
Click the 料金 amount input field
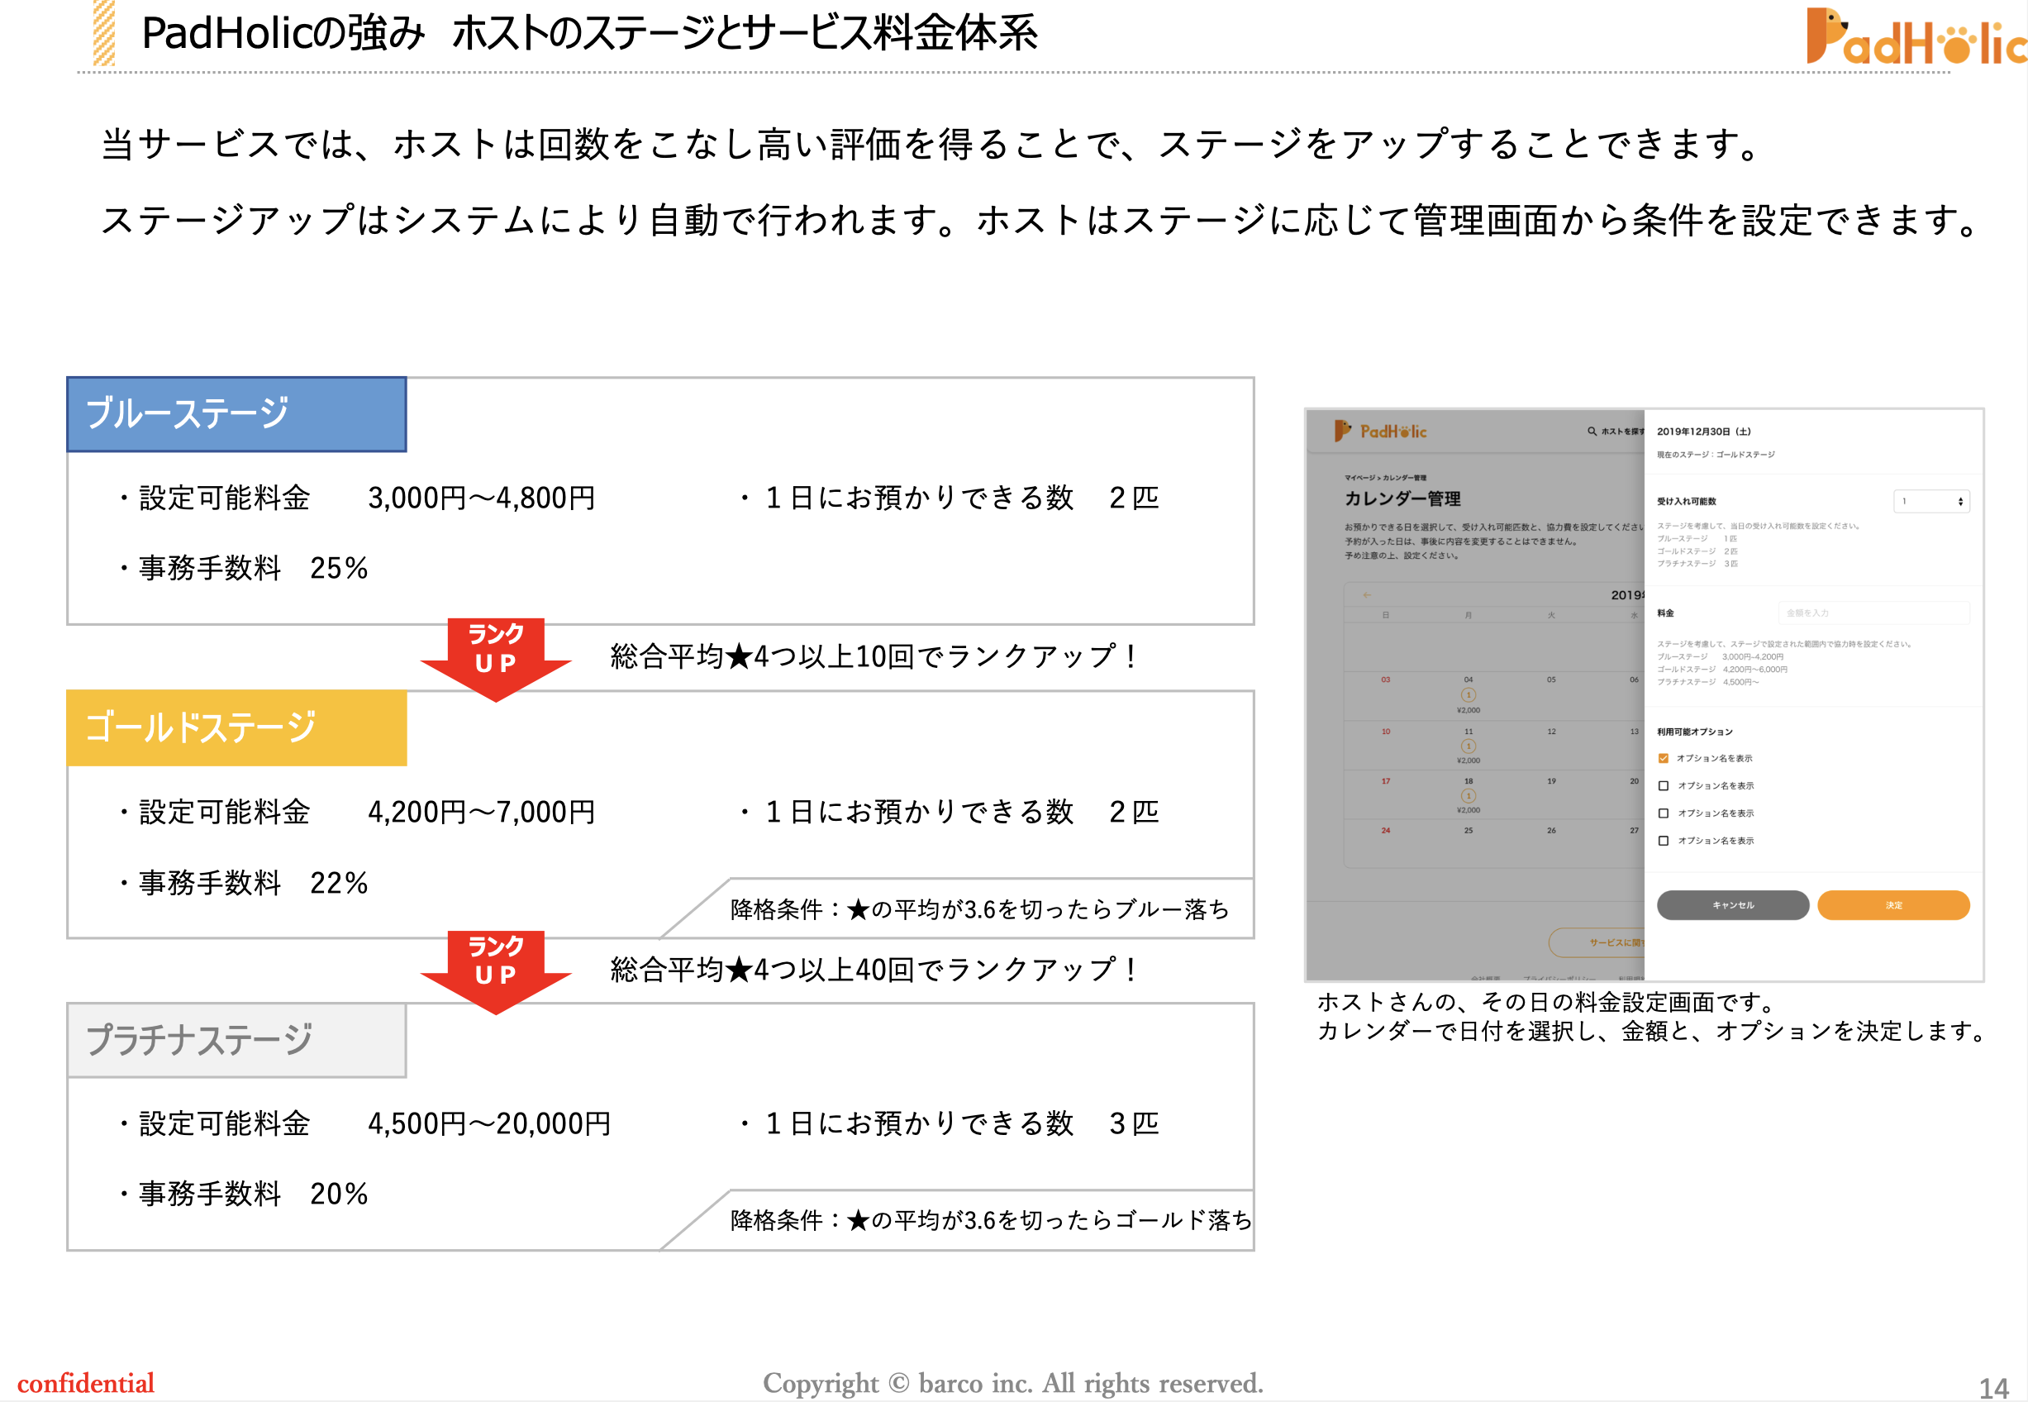(x=1873, y=613)
